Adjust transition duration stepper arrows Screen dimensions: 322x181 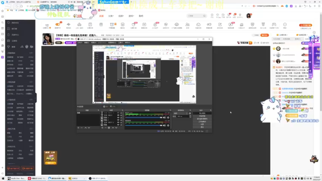tap(190, 116)
